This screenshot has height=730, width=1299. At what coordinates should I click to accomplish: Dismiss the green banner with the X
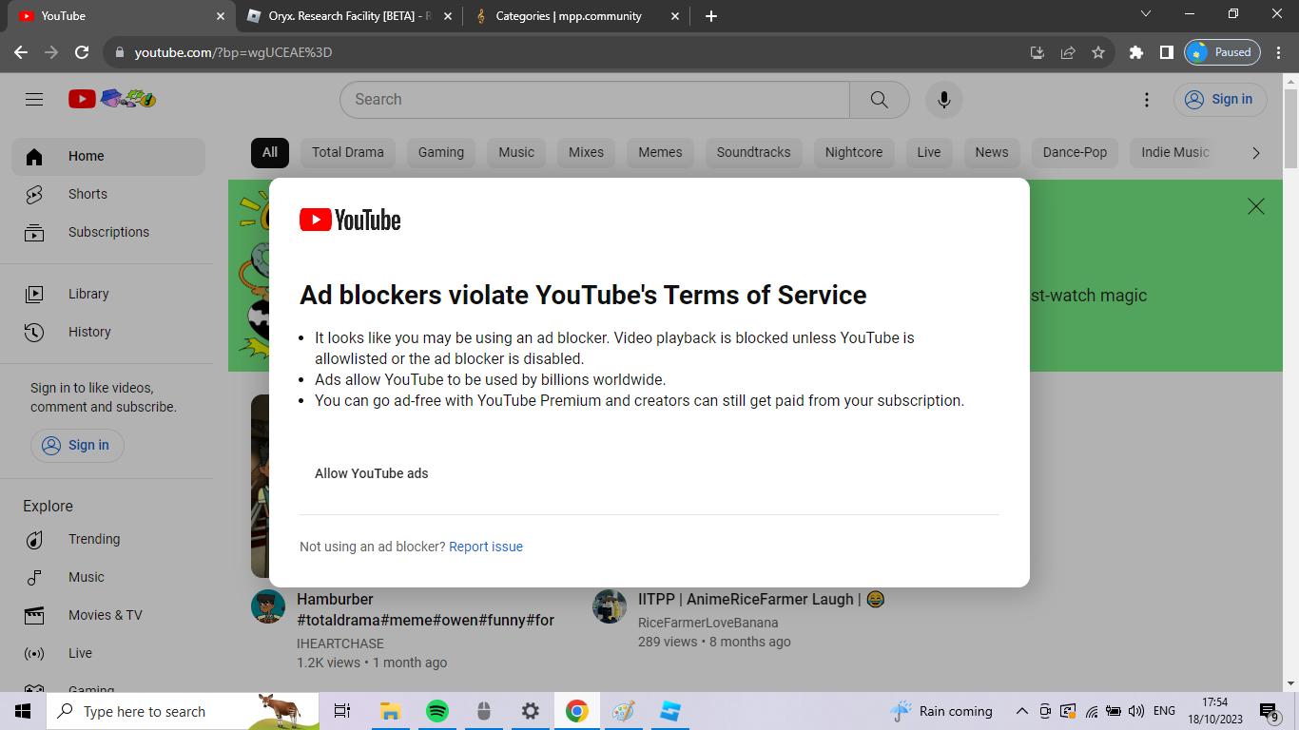coord(1256,206)
